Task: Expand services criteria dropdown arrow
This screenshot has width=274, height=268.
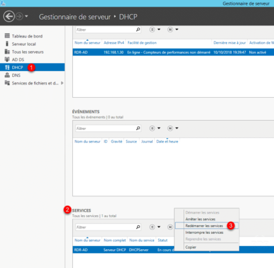Action: click(x=159, y=227)
